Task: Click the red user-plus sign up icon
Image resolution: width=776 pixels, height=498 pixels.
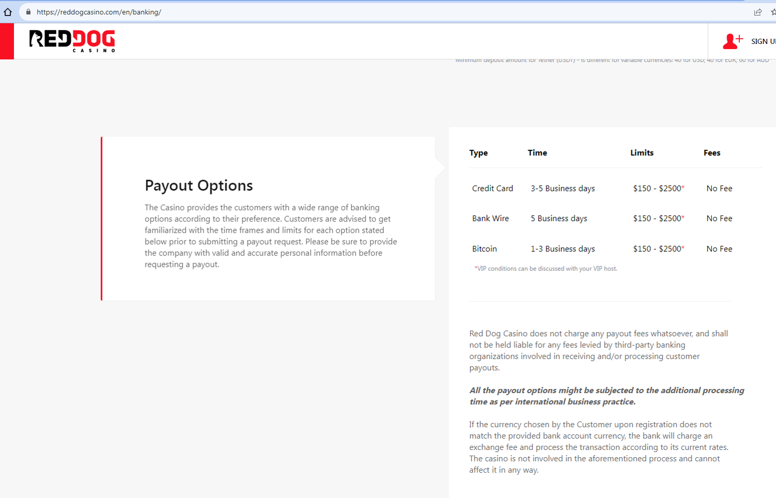Action: 732,41
